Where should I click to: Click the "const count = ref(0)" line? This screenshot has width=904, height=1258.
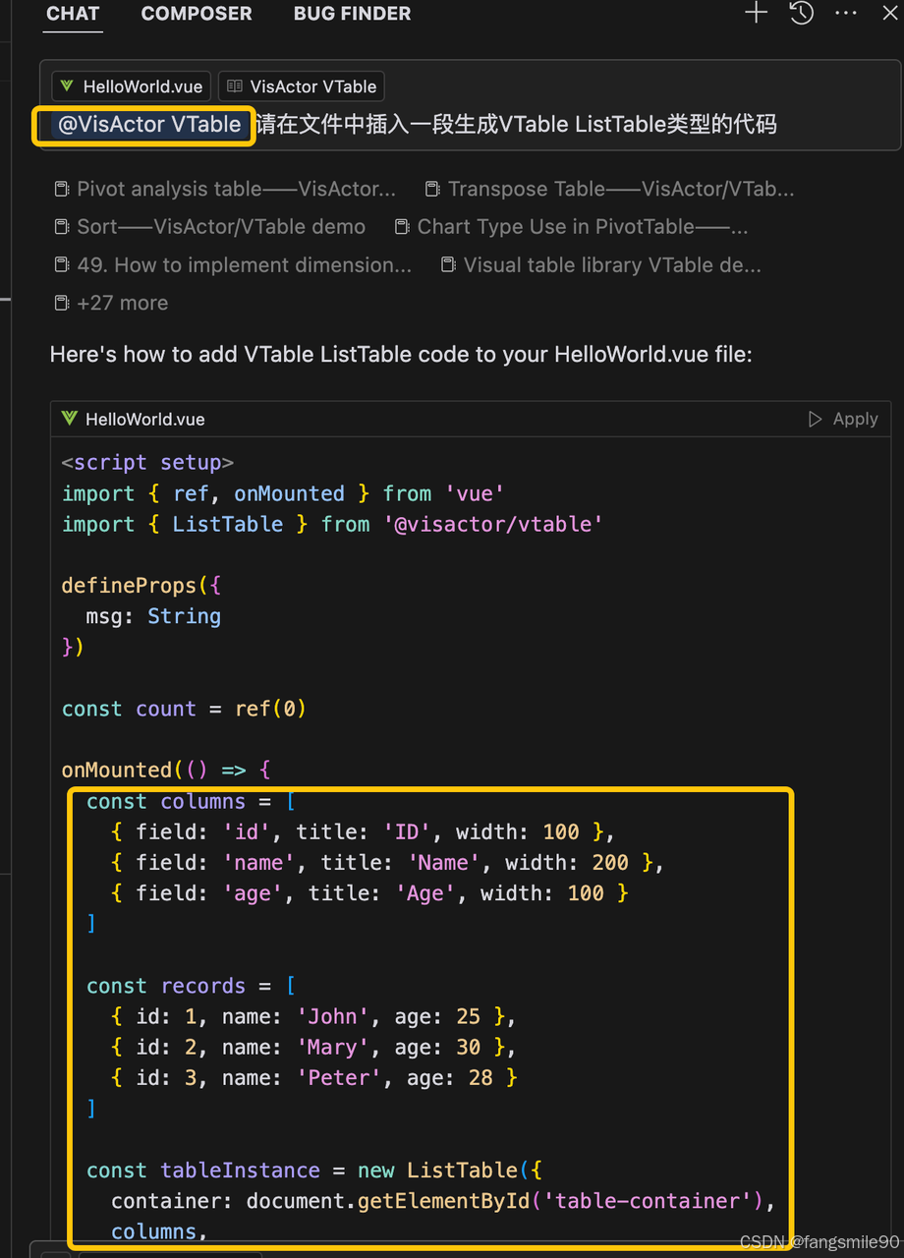click(184, 709)
